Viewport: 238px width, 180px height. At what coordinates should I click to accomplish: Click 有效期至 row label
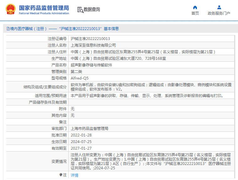(x=59, y=148)
